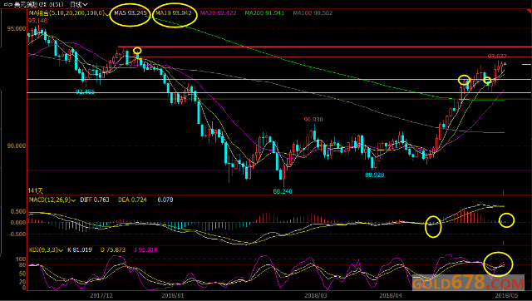Click the K 81.019 value
The image size is (532, 301).
click(x=80, y=249)
